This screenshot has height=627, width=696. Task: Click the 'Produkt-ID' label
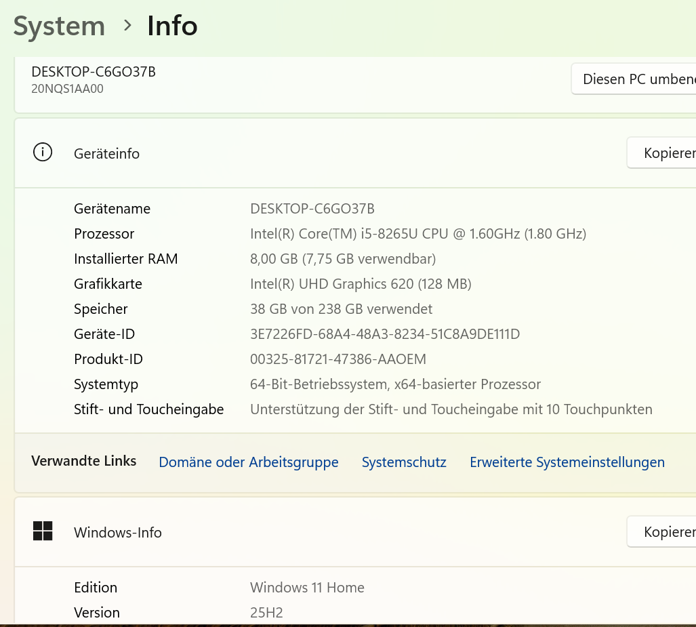[108, 359]
